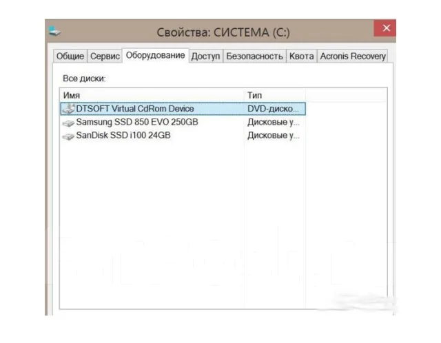This screenshot has height=343, width=441.
Task: Click the drive icon in the title bar
Action: (x=54, y=31)
